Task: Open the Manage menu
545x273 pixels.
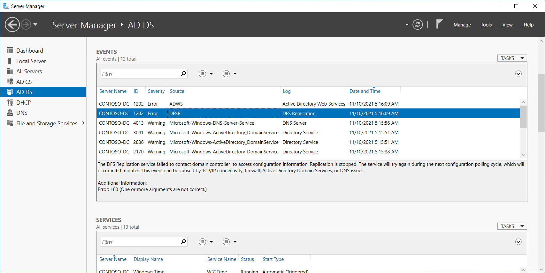Action: (x=462, y=25)
